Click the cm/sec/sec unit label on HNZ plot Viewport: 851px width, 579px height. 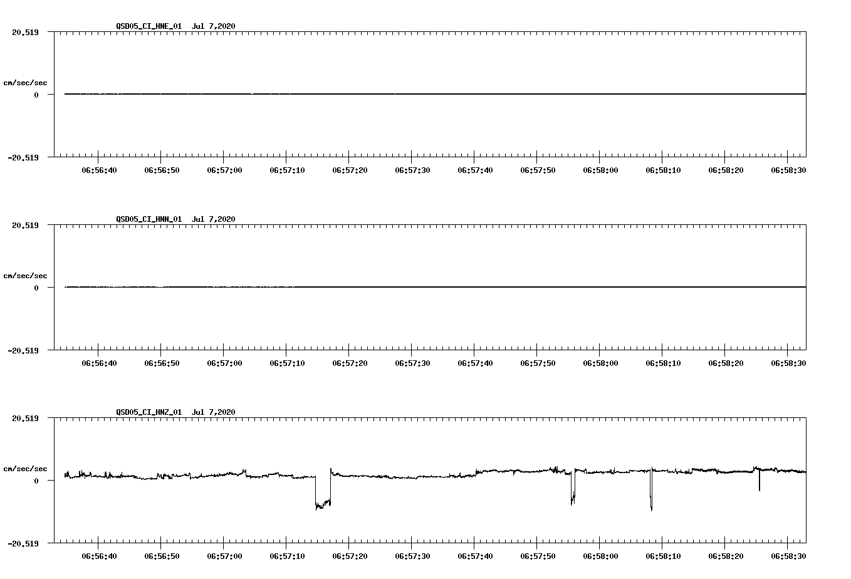25,469
